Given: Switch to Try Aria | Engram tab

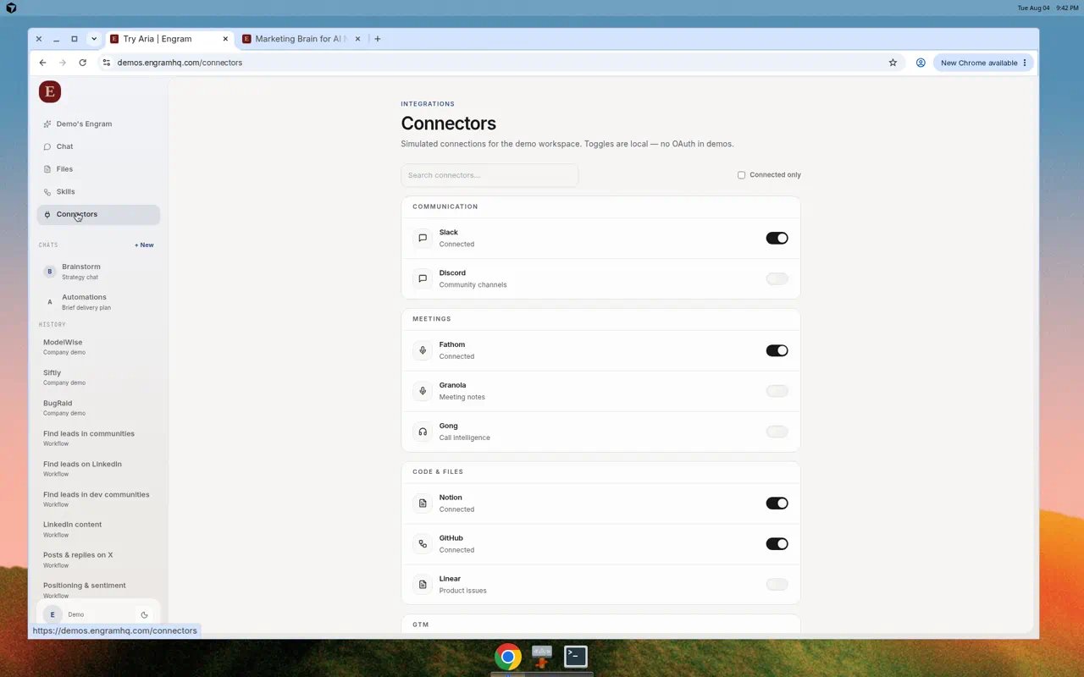Looking at the screenshot, I should [x=169, y=39].
